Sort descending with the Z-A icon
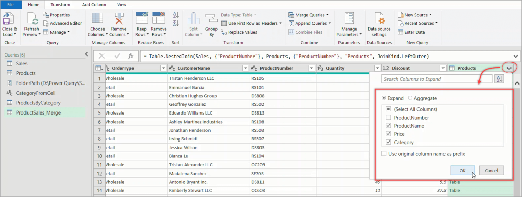This screenshot has height=197, width=522. pos(176,23)
